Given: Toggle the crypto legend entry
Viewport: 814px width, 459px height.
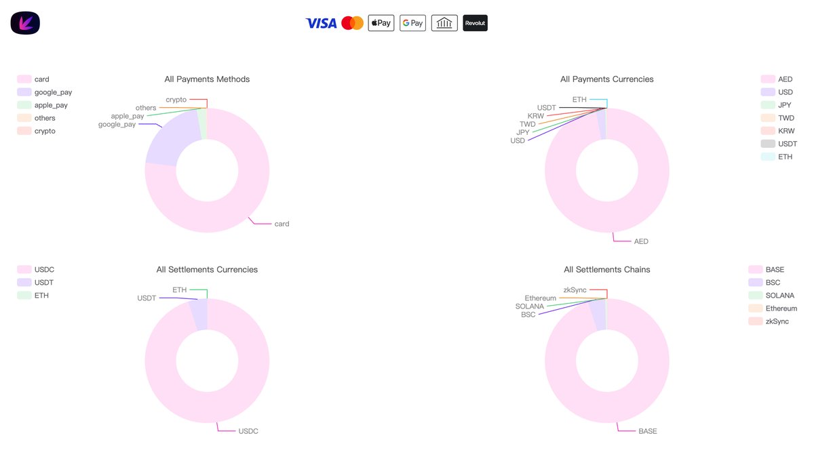Looking at the screenshot, I should [37, 131].
